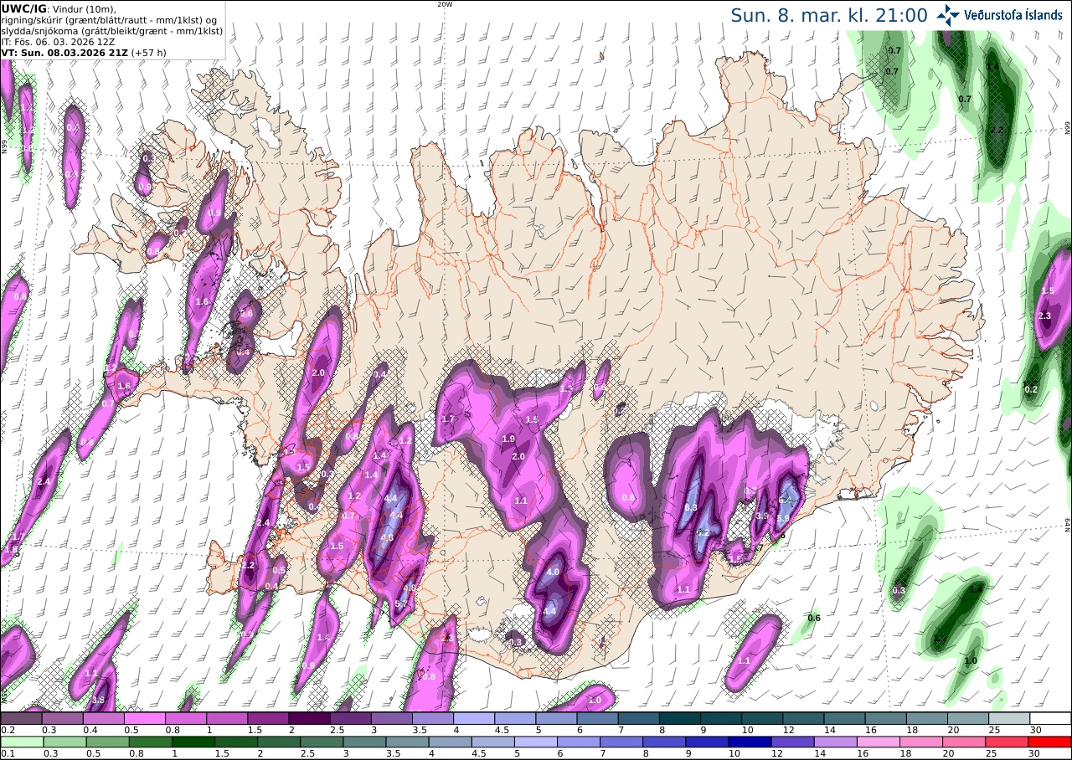The image size is (1072, 760).
Task: Pick the darkest purple top-row swatch above 2
Action: click(x=309, y=718)
